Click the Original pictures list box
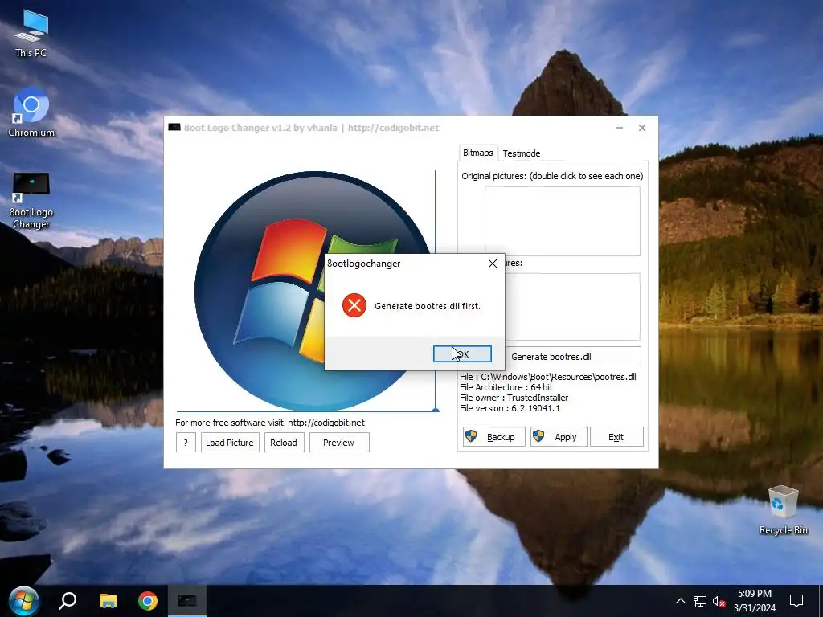 (562, 221)
